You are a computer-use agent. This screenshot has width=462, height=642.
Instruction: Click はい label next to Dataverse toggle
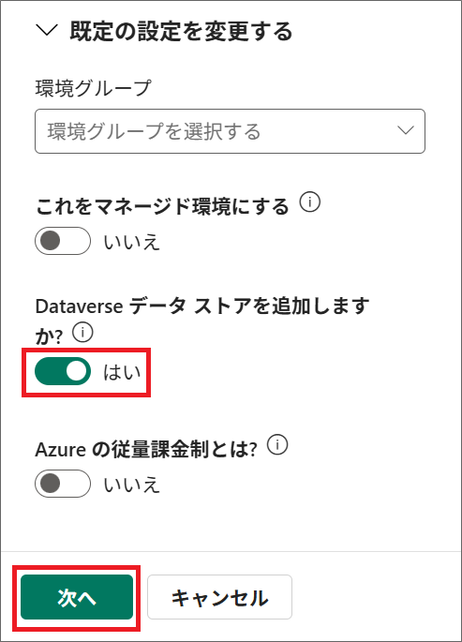pos(122,372)
